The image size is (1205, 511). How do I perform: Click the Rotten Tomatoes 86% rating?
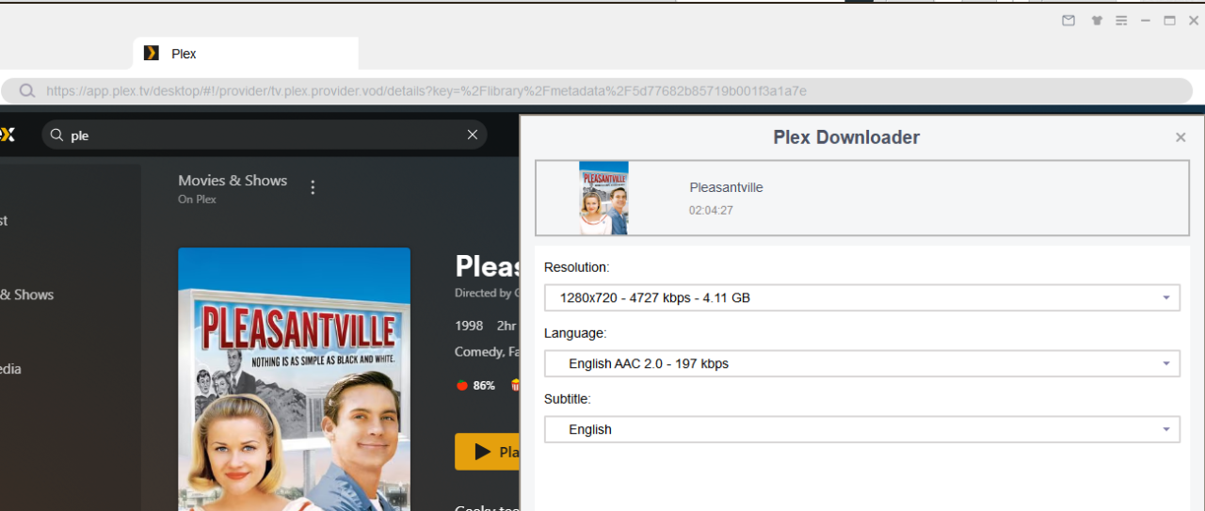475,385
